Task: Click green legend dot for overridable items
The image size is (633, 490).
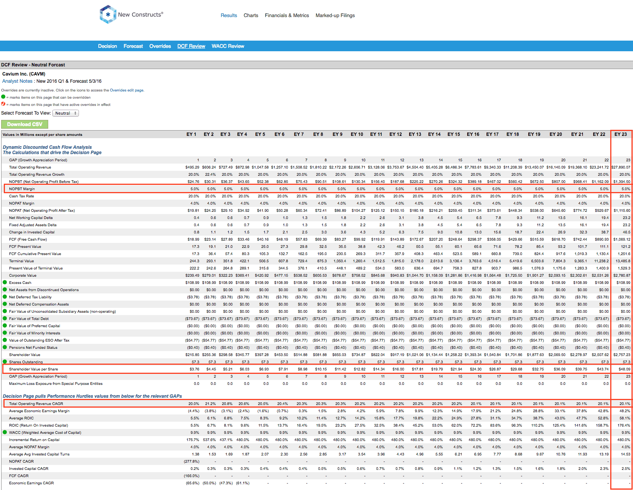Action: tap(3, 97)
